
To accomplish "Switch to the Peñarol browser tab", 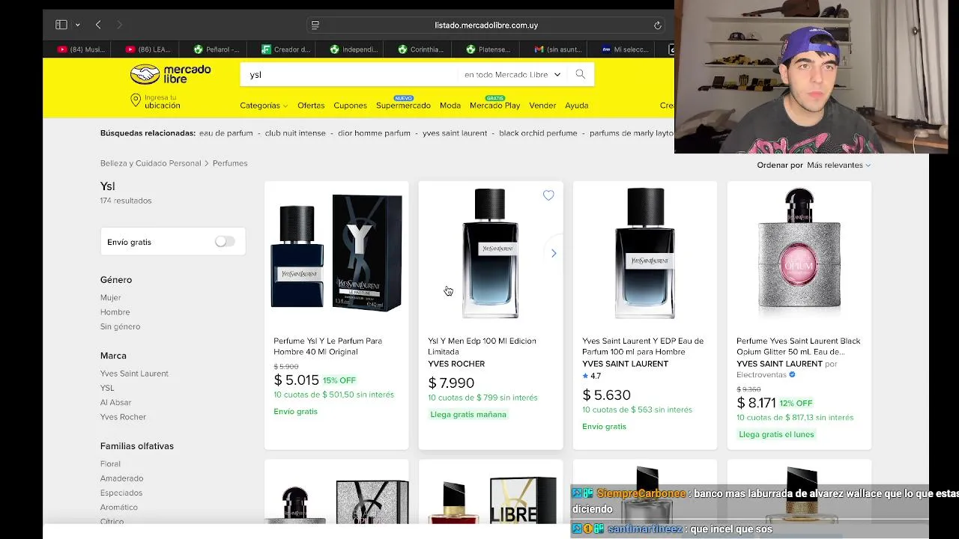I will (x=216, y=49).
